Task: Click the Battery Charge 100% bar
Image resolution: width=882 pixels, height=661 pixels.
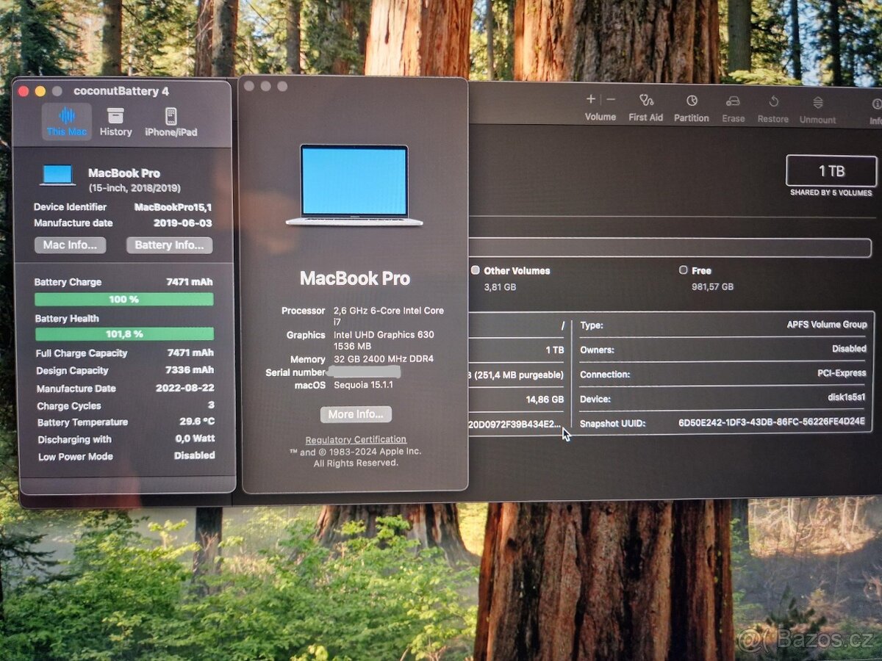Action: 124,299
